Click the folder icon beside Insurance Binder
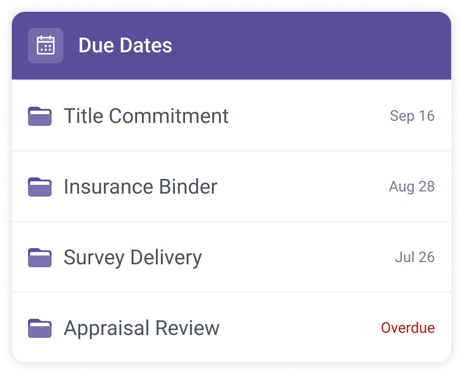The width and height of the screenshot is (463, 374). point(40,187)
